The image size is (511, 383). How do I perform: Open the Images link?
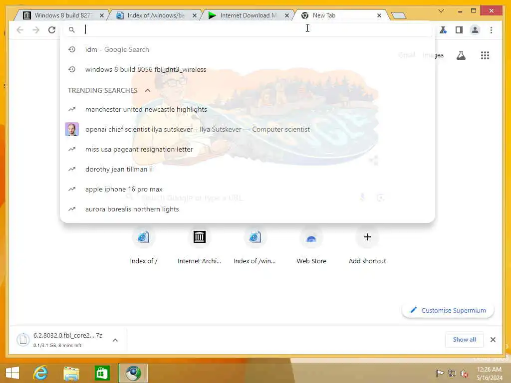[x=433, y=55]
